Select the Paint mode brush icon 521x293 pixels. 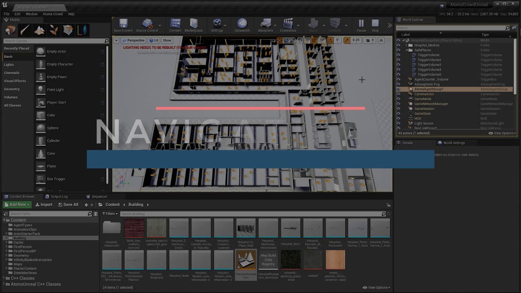25,30
